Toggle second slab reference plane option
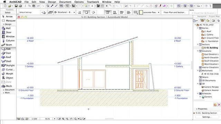The image size is (221, 124). coord(115,12)
